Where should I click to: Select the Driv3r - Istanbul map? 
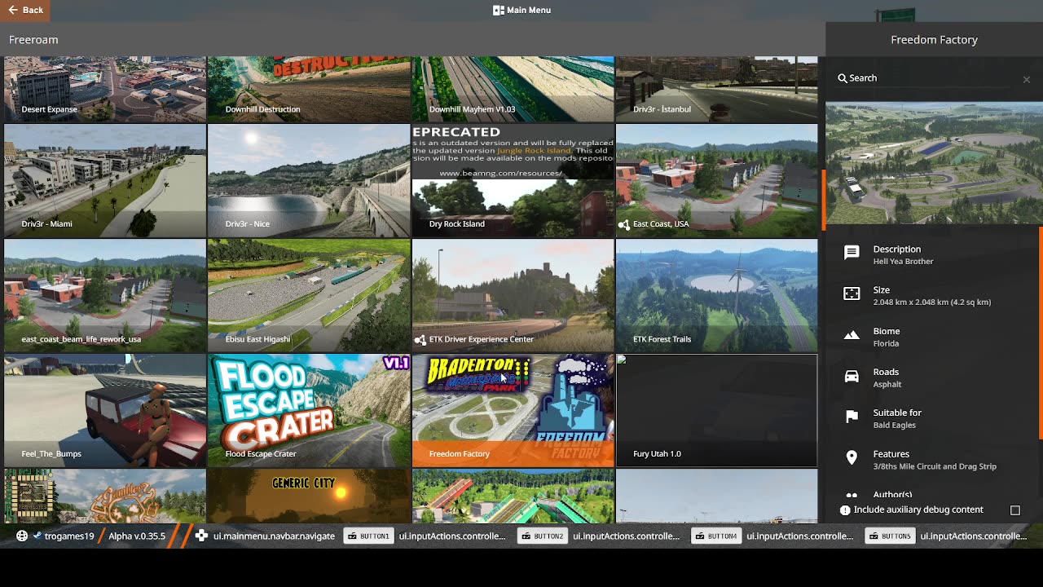tap(717, 89)
